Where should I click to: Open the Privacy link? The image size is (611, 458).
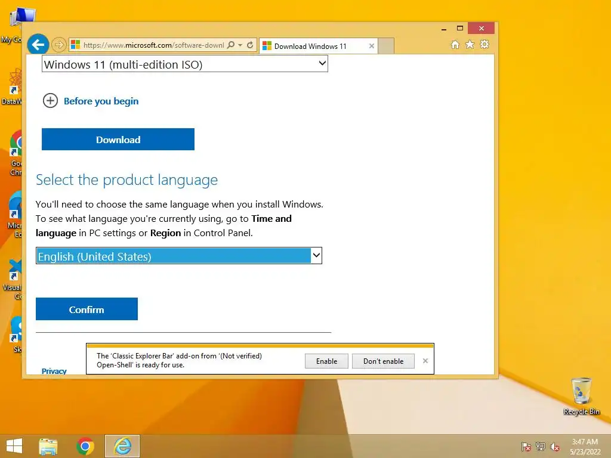click(x=54, y=371)
